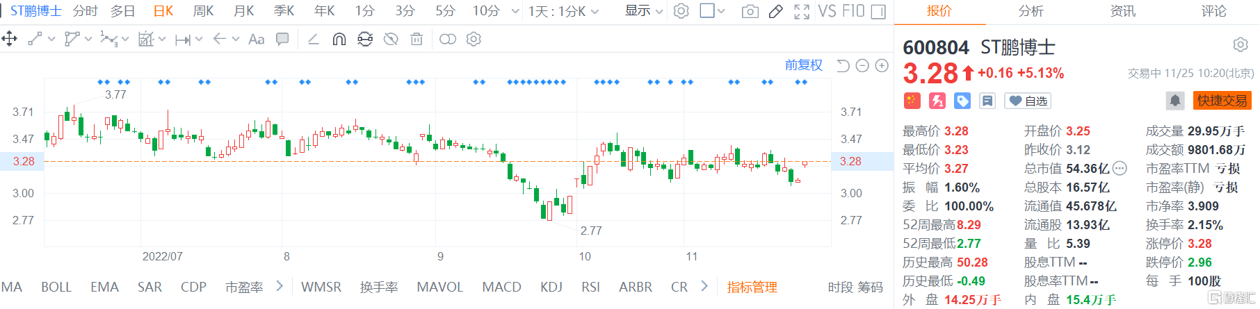Switch to 多日 multi-day view
The width and height of the screenshot is (1260, 309).
pos(123,11)
